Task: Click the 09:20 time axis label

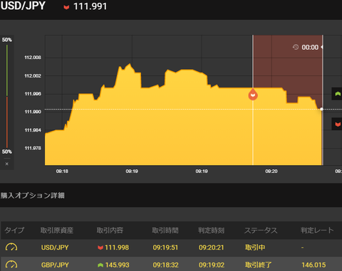Action: [x=271, y=171]
